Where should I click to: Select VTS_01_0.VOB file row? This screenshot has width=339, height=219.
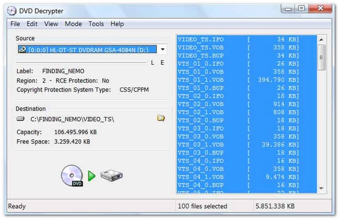(247, 72)
